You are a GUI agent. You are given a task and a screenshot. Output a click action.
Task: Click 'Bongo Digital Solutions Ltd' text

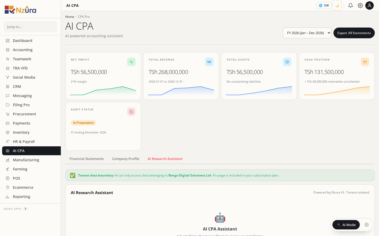click(190, 175)
